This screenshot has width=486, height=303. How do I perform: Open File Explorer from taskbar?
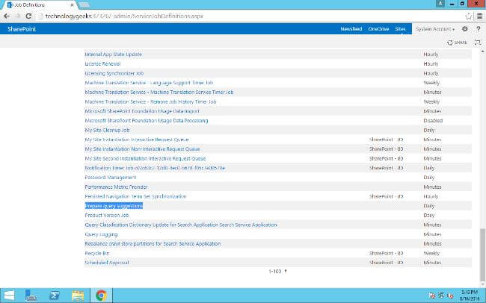pos(78,296)
